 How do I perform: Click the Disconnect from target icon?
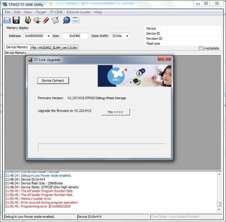37,20
